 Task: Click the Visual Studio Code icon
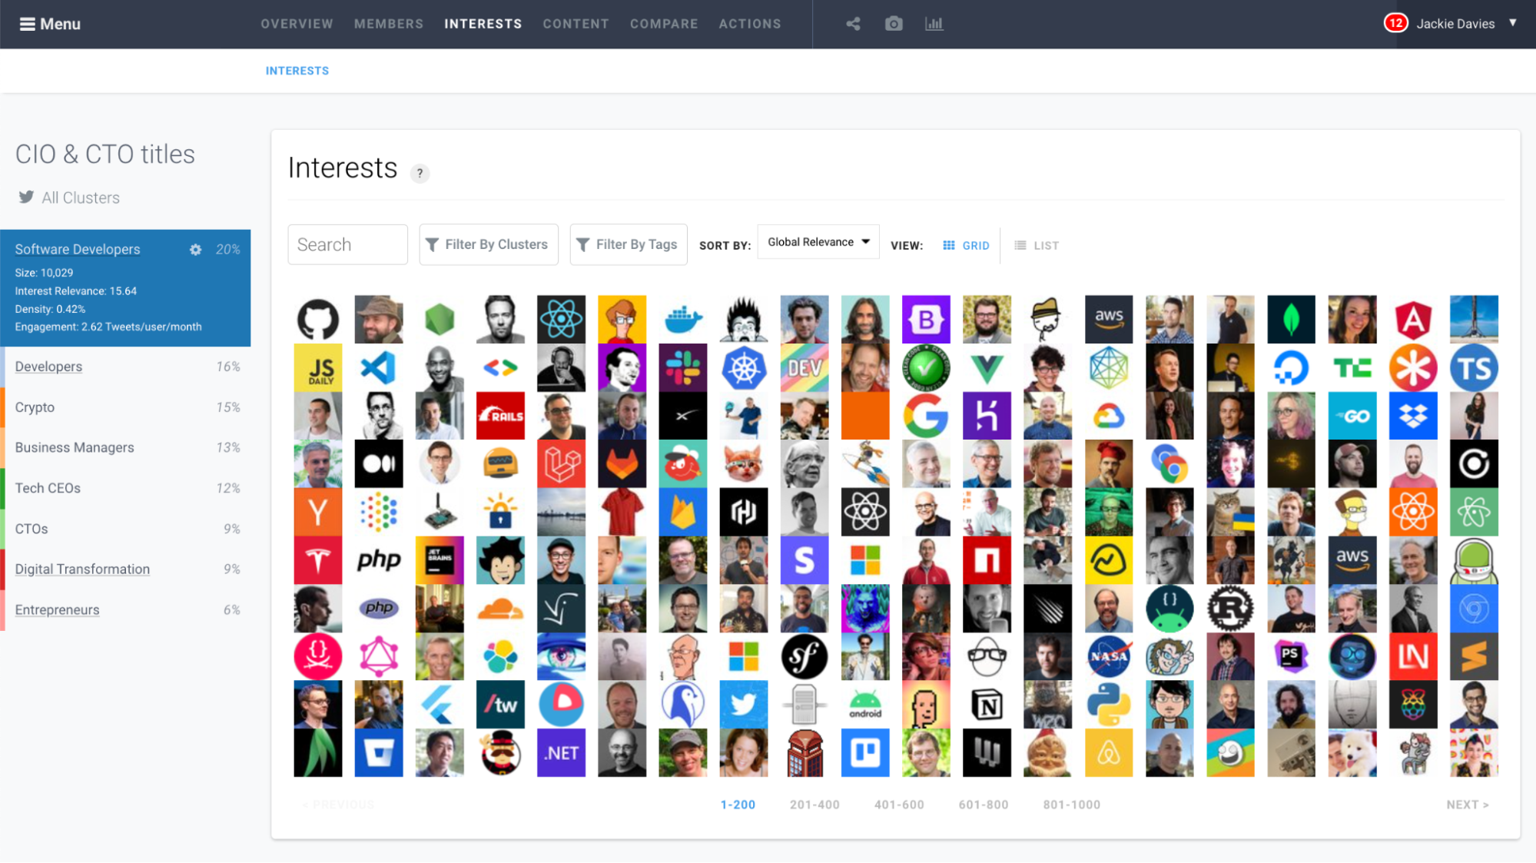coord(378,366)
